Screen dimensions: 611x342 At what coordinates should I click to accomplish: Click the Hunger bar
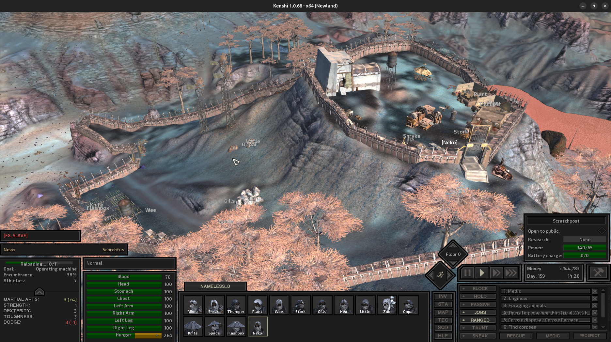(x=124, y=335)
